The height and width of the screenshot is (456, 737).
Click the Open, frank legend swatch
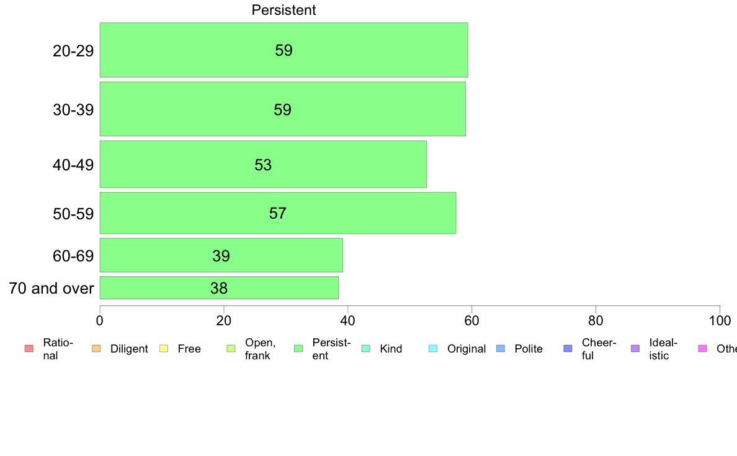click(x=231, y=348)
